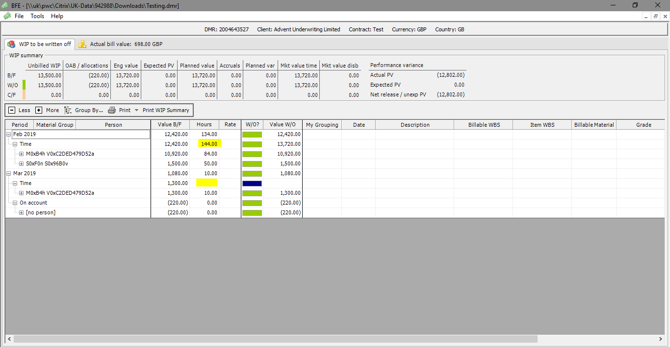Collapse the Time node under Mar 2019

15,183
